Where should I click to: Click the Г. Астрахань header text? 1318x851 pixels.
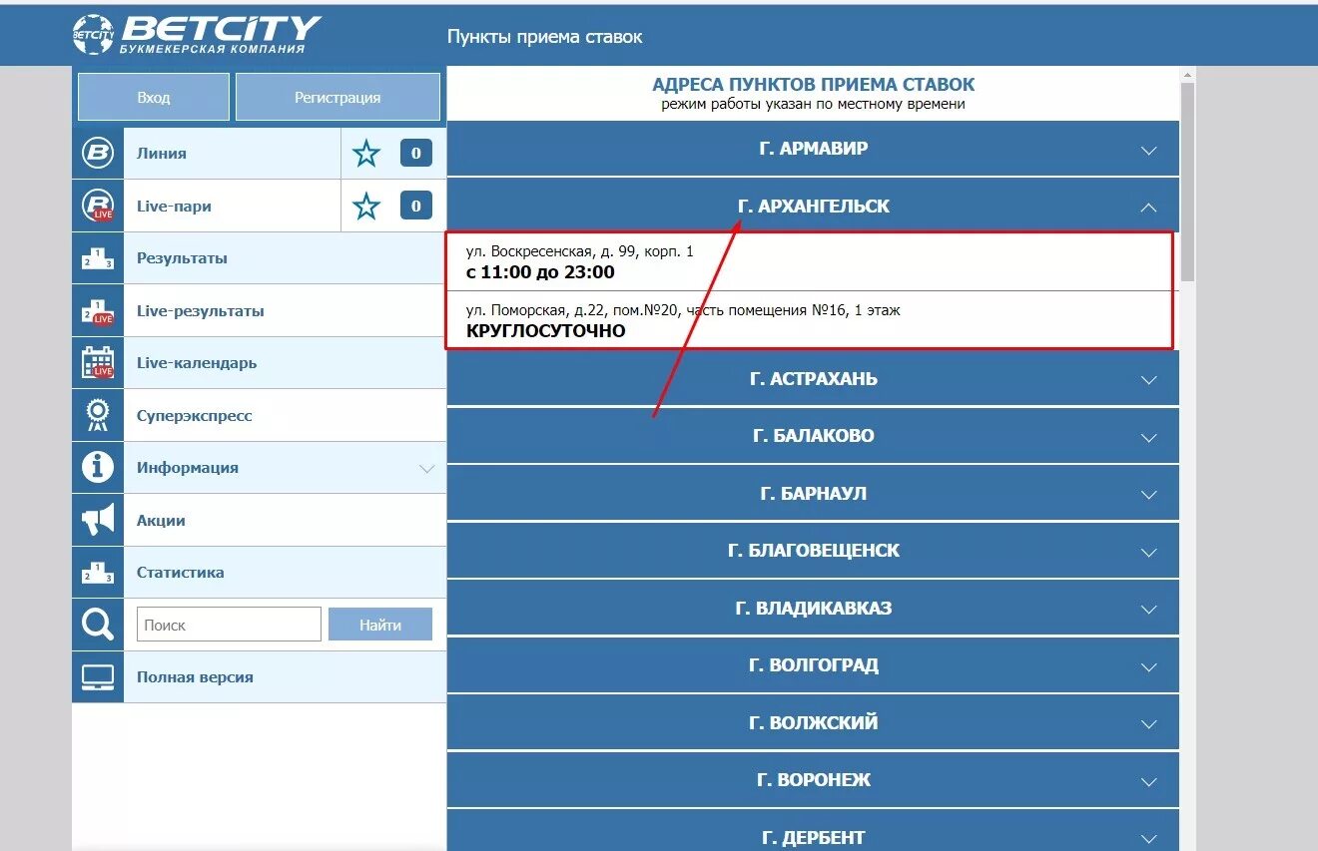(814, 379)
